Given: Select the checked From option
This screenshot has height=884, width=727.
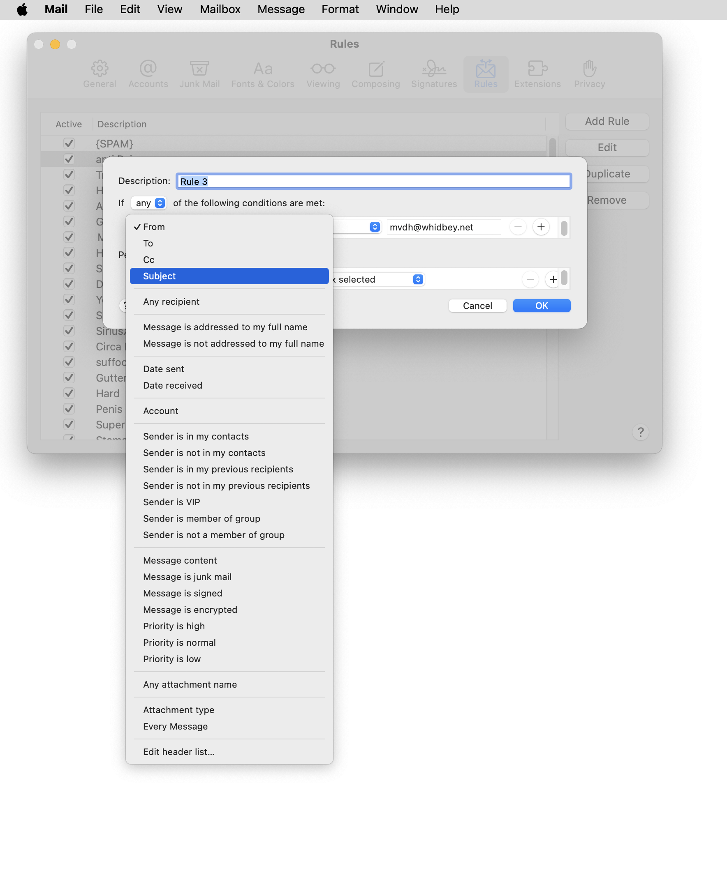Looking at the screenshot, I should click(229, 227).
